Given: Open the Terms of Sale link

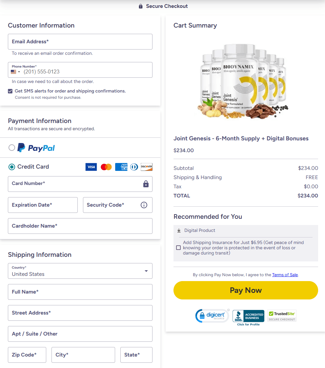Looking at the screenshot, I should click(x=285, y=275).
